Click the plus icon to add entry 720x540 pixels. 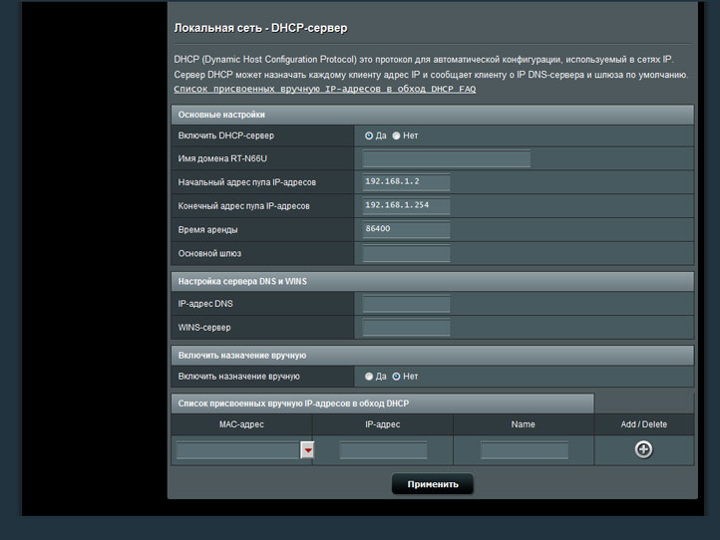643,449
